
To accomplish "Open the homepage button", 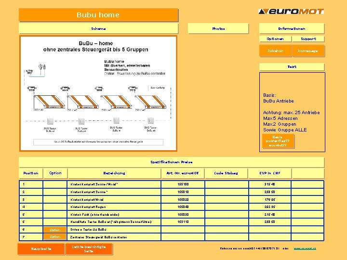I will pyautogui.click(x=308, y=51).
